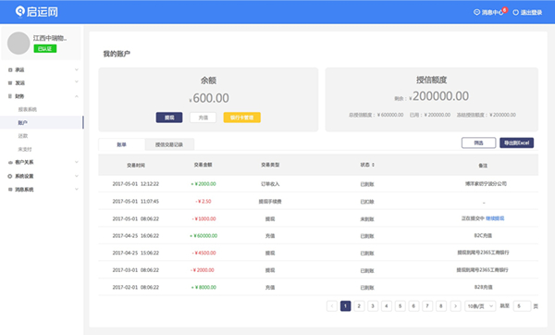Click the -¥1000.00 amount cell
The height and width of the screenshot is (335, 555).
click(x=203, y=218)
